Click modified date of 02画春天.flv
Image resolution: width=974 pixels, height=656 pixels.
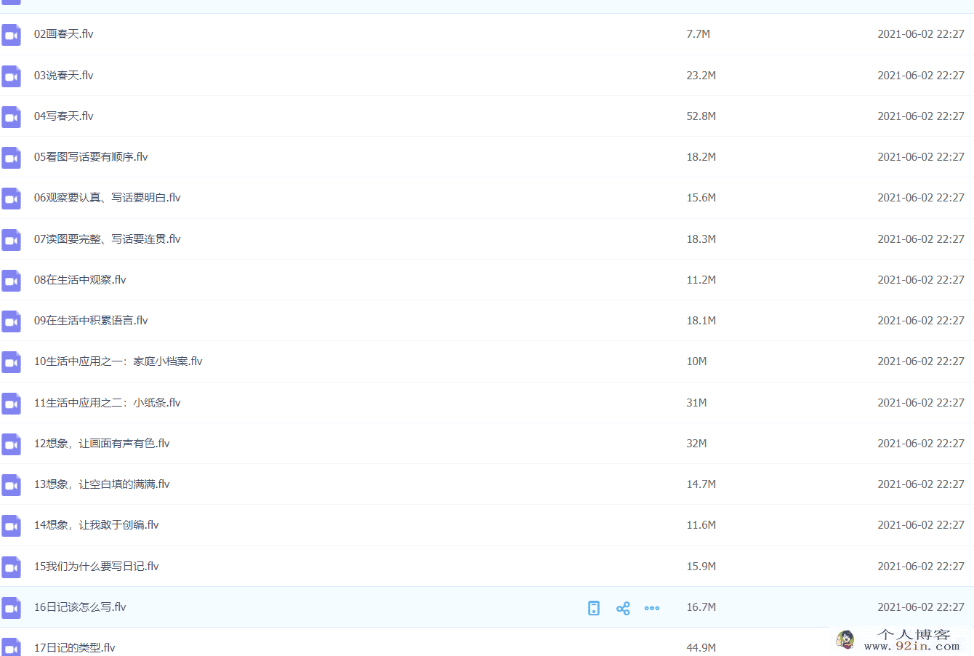pyautogui.click(x=921, y=34)
